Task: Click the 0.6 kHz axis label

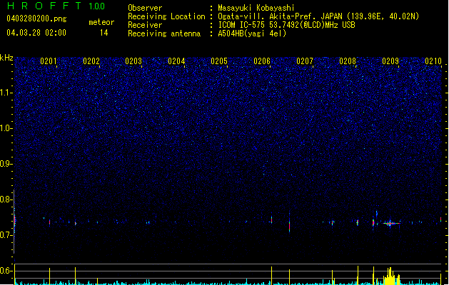Action: [x=6, y=271]
